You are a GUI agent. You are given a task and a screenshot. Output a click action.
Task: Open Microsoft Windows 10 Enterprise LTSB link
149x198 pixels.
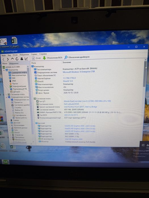coord(79,72)
